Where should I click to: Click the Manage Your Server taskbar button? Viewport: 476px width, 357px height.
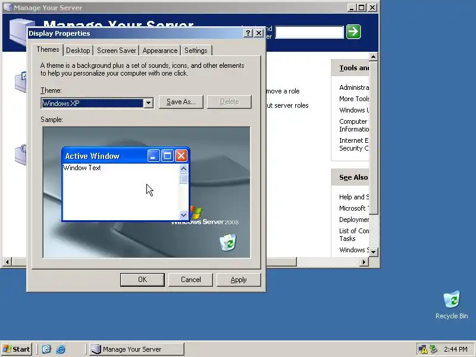[137, 349]
